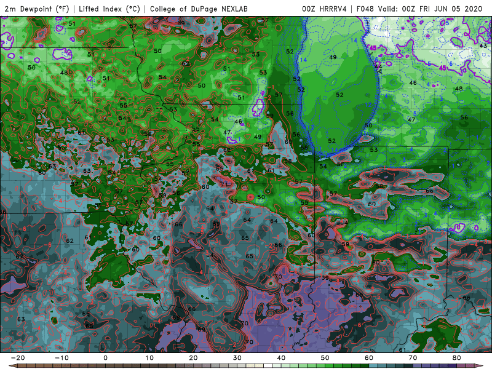
Task: Click the 20 label on the color scale
Action: coord(193,358)
